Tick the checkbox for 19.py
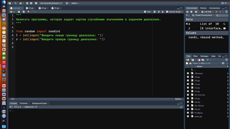The width and height of the screenshot is (230, 129). (188, 77)
